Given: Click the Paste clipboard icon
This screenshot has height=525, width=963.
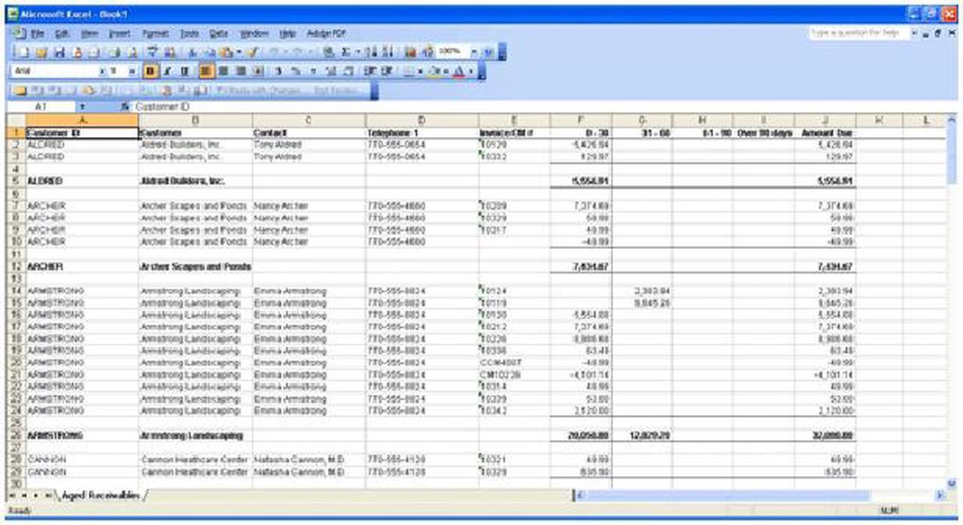Looking at the screenshot, I should [x=226, y=52].
